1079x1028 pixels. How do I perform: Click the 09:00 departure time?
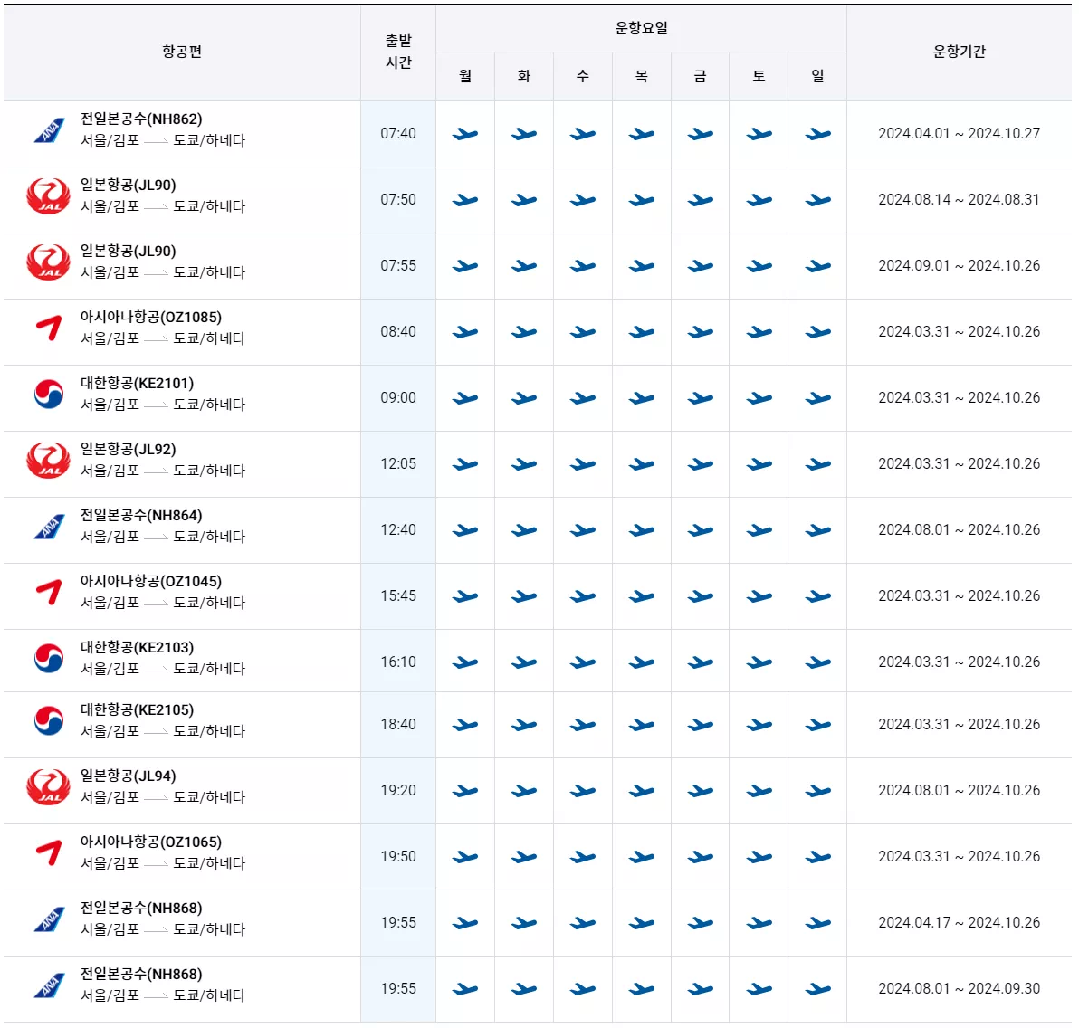(x=398, y=397)
